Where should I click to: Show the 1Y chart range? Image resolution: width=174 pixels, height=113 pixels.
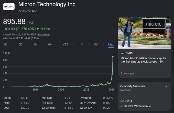tap(81, 44)
